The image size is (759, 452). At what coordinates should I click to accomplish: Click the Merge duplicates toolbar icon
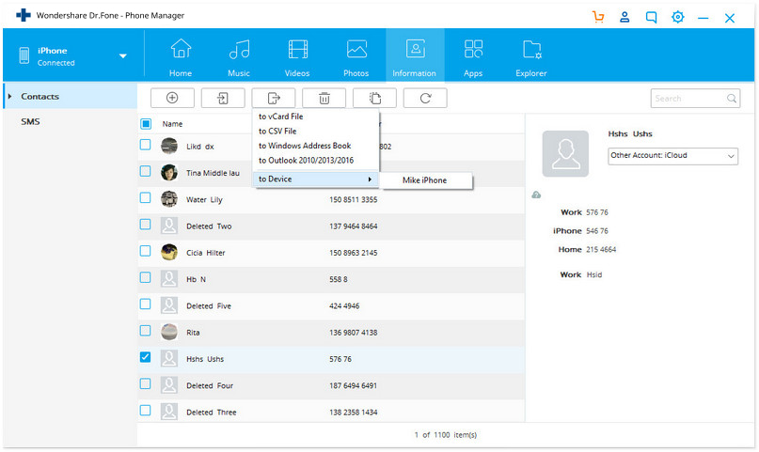[374, 98]
